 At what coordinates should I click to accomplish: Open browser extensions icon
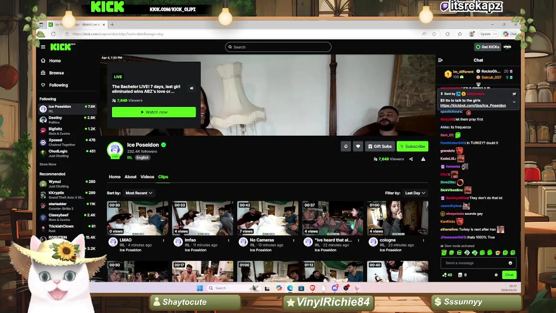(447, 34)
